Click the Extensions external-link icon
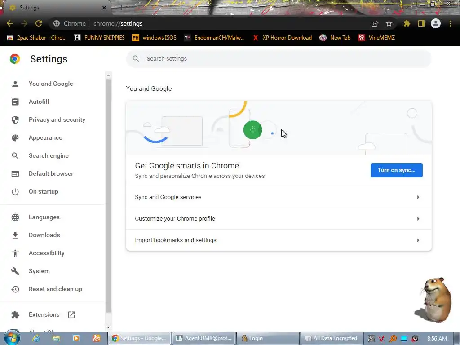This screenshot has height=345, width=460. pos(71,315)
